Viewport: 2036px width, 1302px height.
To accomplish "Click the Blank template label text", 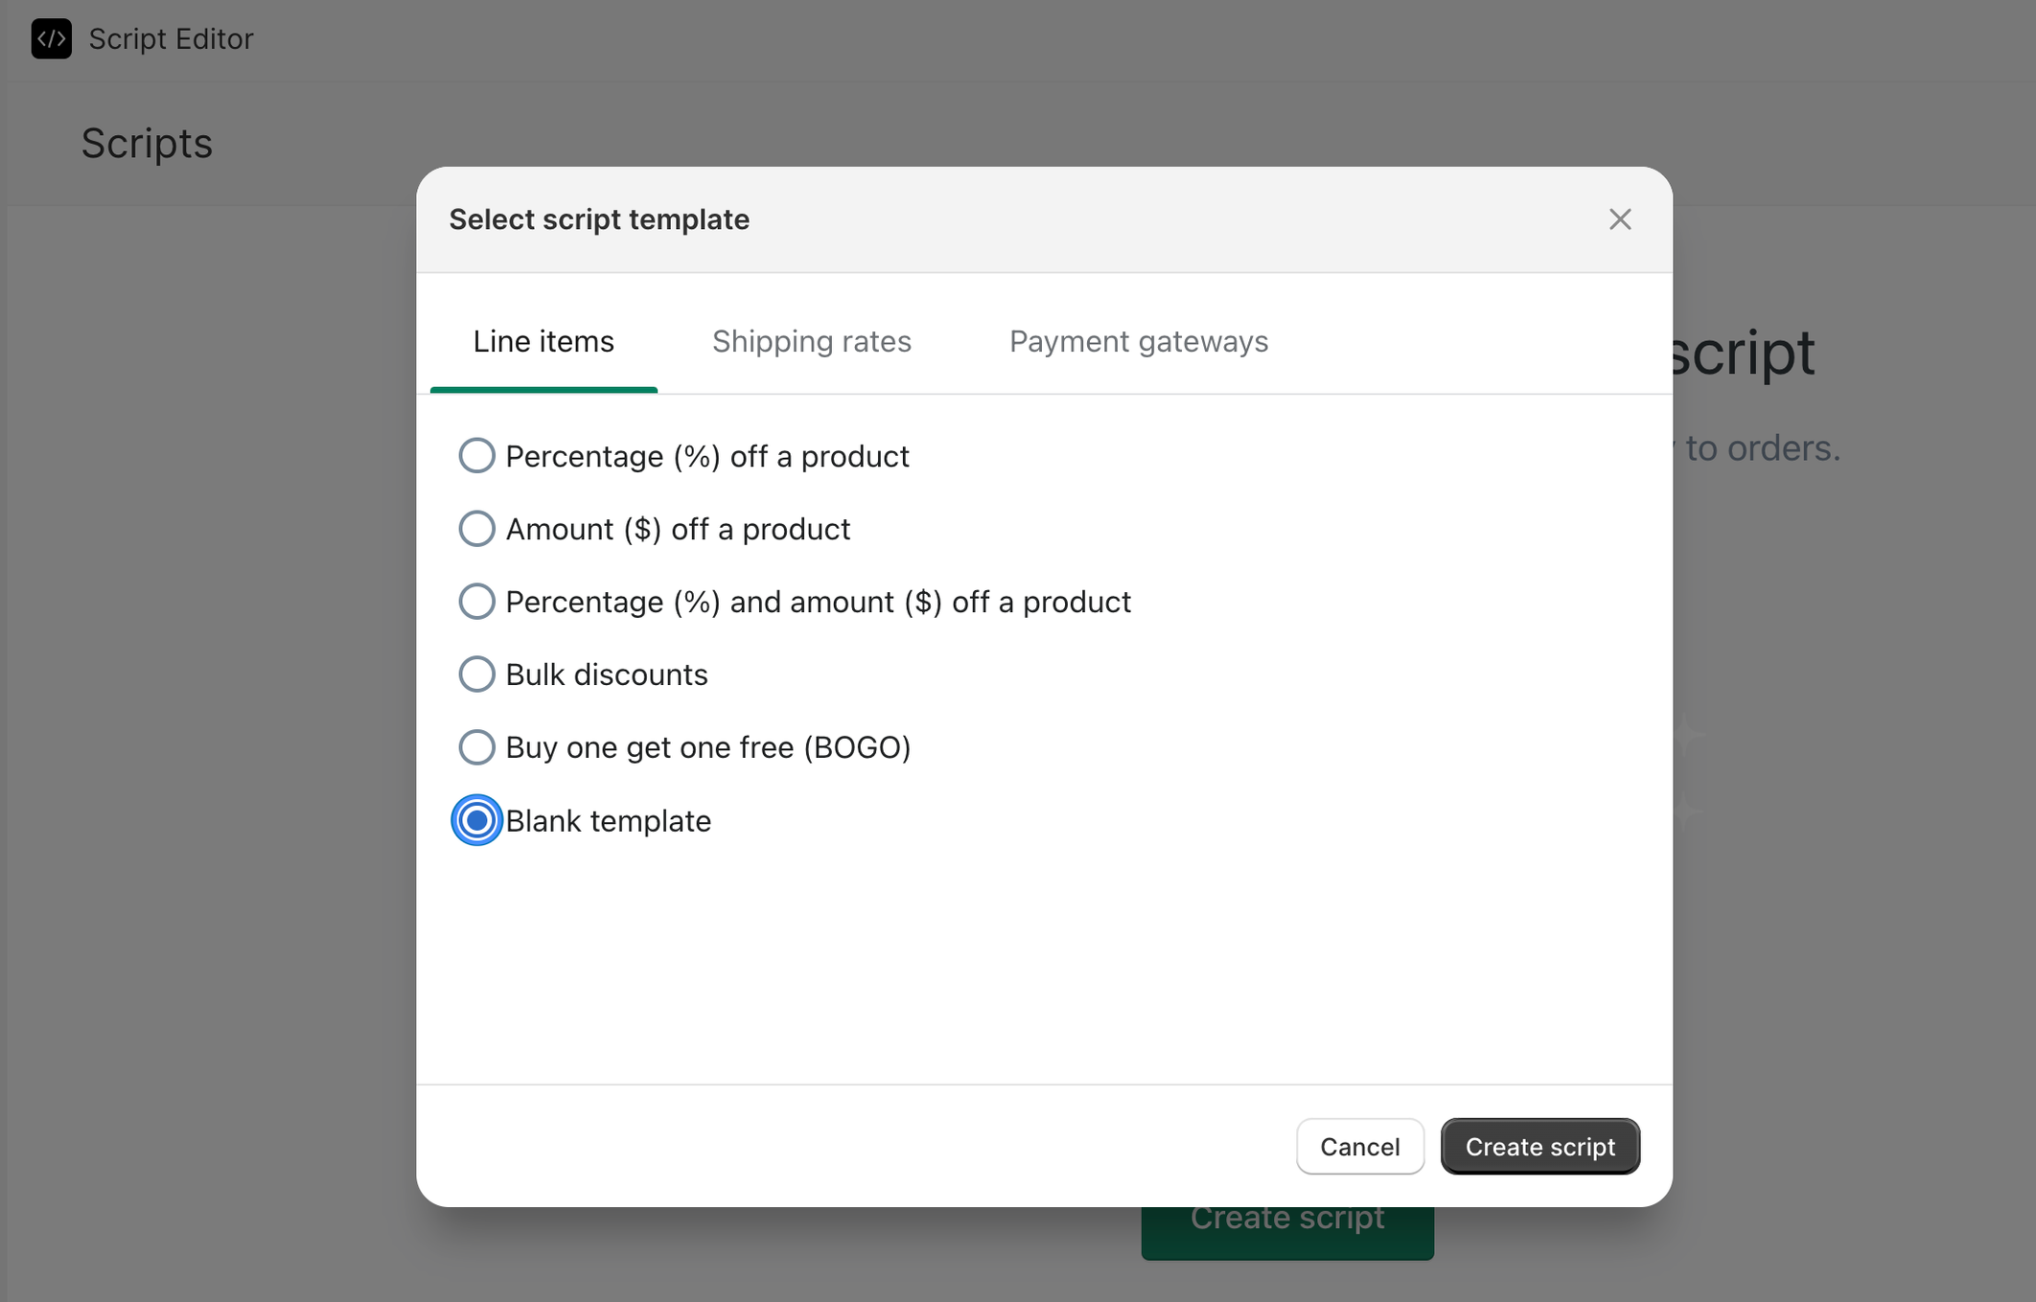I will coord(608,821).
